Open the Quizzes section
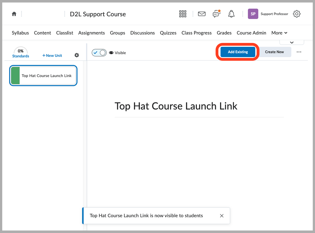Screen dimensions: 315x233 168,33
